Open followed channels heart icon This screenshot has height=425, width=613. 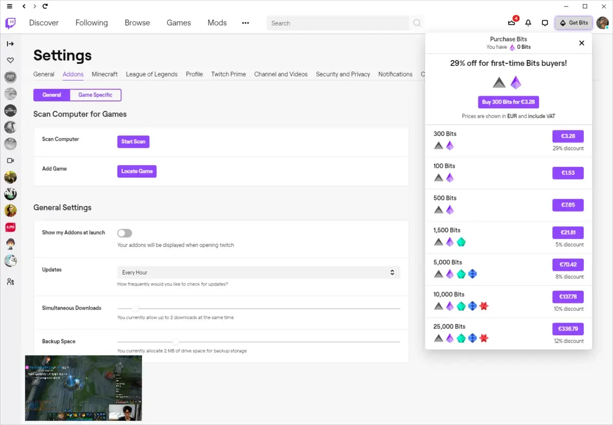pyautogui.click(x=10, y=60)
